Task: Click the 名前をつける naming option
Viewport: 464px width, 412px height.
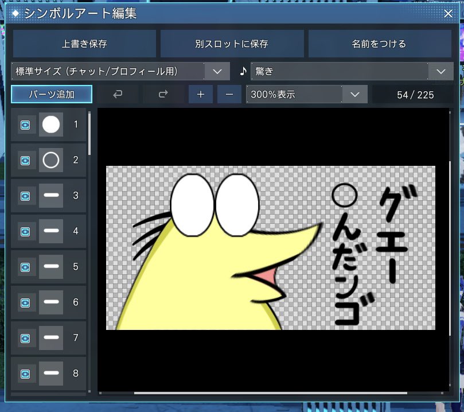Action: pos(380,43)
